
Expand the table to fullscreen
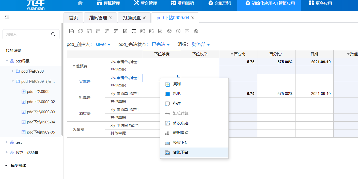point(89,31)
